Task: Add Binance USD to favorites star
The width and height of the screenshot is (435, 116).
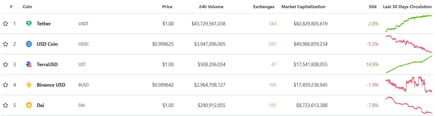Action: coord(5,85)
